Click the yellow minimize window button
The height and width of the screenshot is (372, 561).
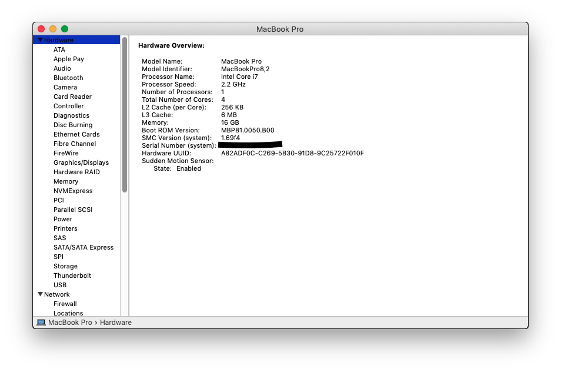tap(53, 29)
